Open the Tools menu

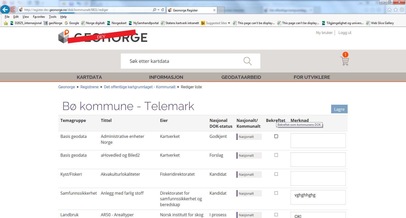coord(53,17)
